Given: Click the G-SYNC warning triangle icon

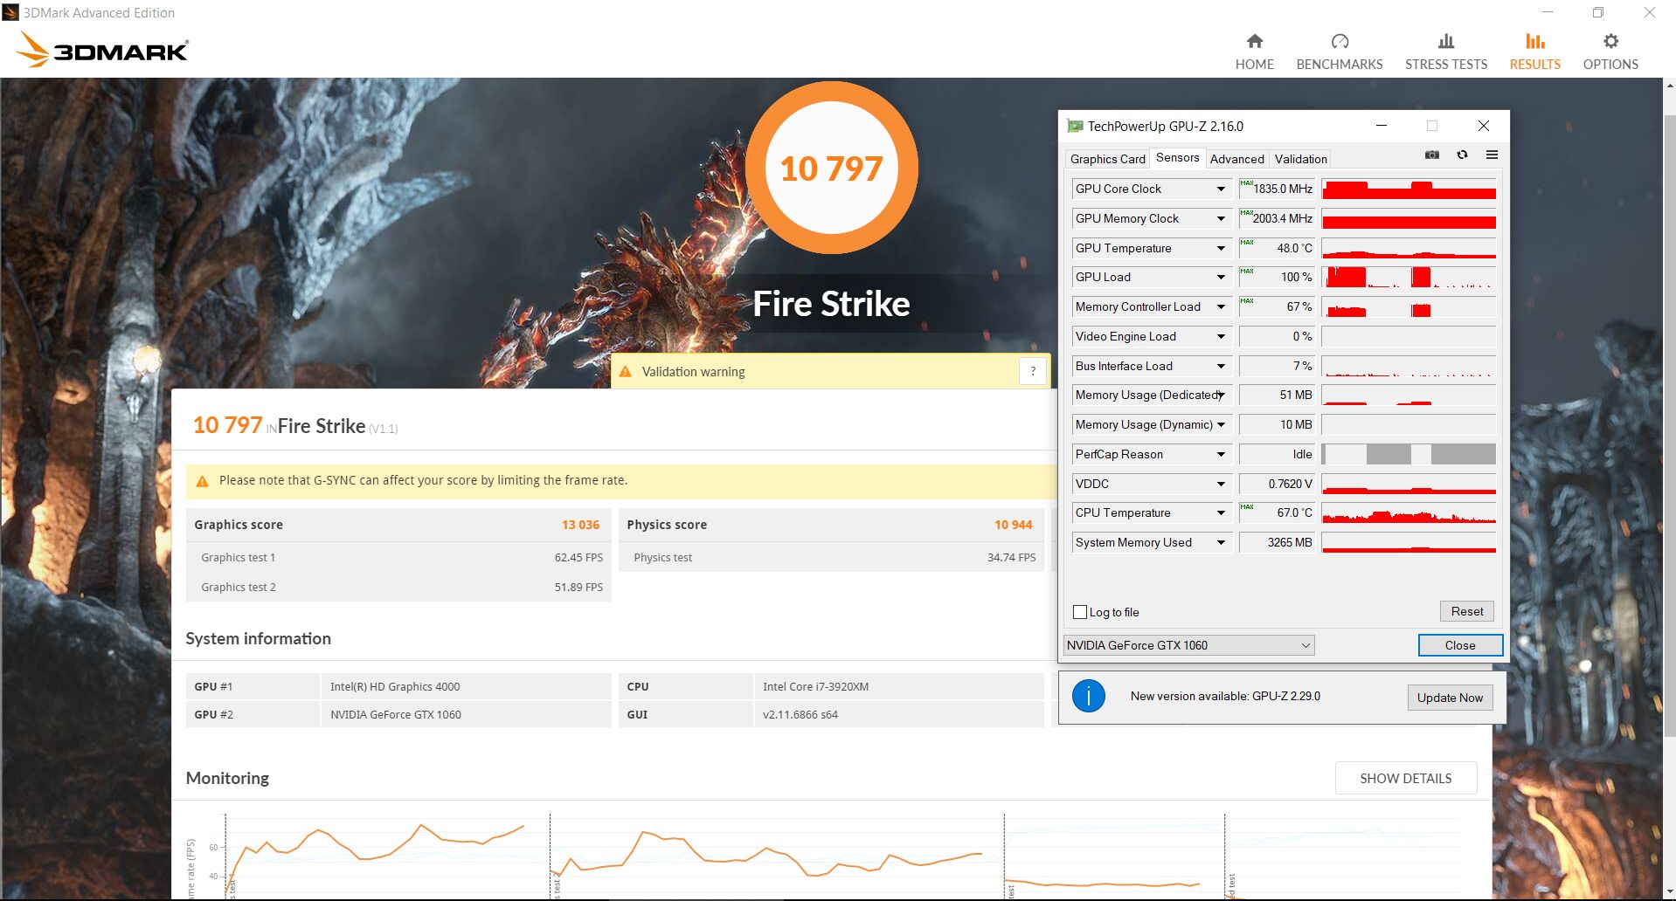Looking at the screenshot, I should coord(202,481).
